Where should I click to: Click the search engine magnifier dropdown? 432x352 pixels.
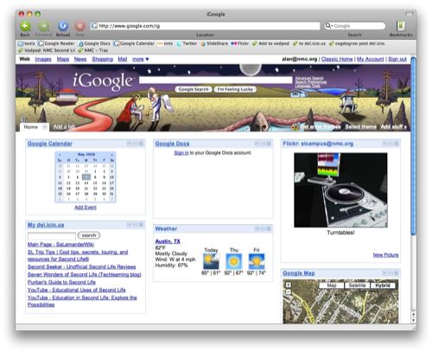[x=328, y=26]
